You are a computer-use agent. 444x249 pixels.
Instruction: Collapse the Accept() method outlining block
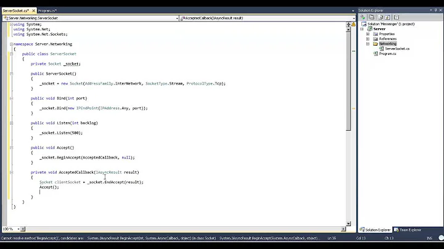(11, 147)
